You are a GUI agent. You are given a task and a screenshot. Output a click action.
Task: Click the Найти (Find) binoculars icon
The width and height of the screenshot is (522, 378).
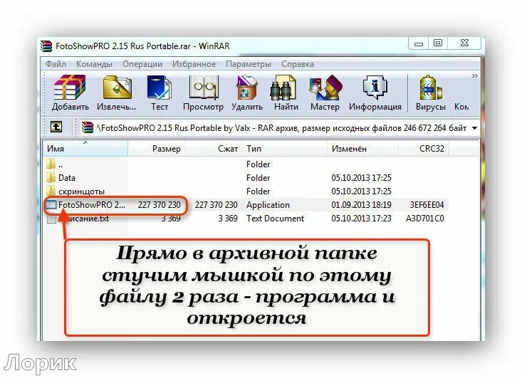click(x=283, y=88)
